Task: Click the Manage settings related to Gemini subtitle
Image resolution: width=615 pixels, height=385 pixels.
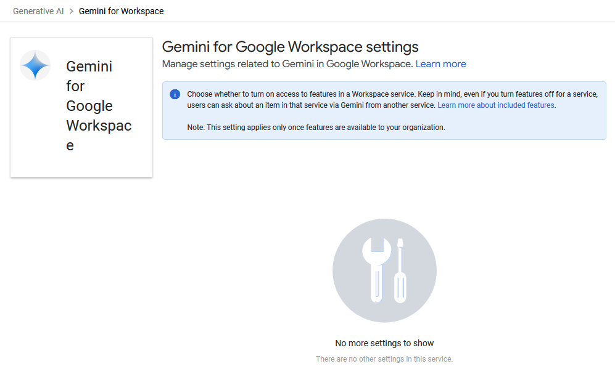Action: [287, 64]
